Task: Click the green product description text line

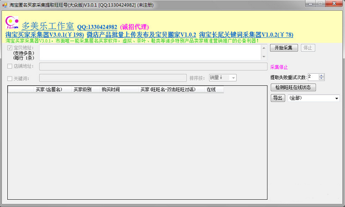Action: click(x=132, y=41)
